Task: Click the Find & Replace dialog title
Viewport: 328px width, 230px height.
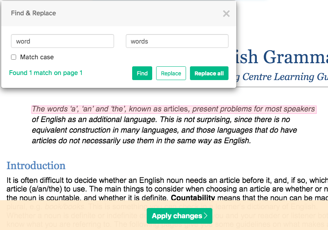Action: pos(33,13)
